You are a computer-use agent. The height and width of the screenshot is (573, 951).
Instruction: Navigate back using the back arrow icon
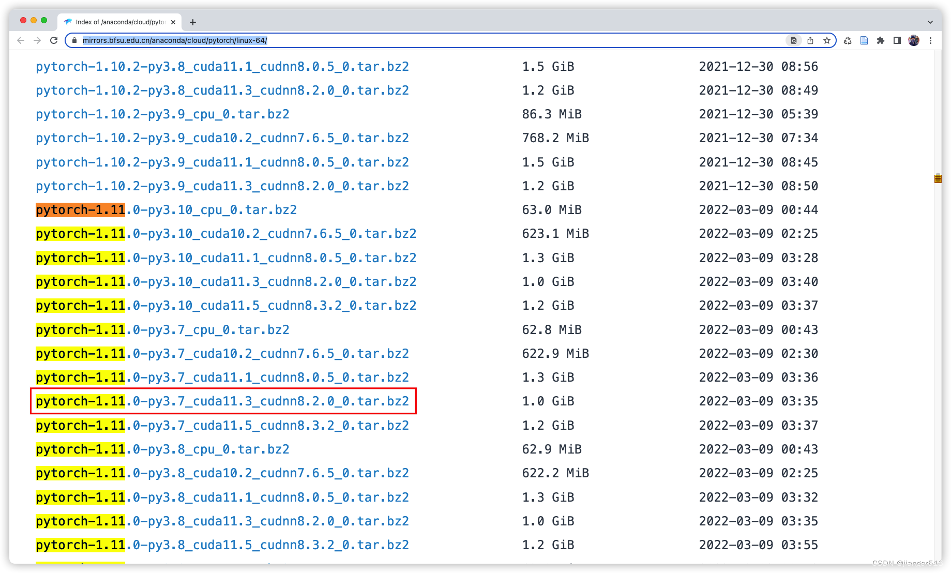coord(20,40)
